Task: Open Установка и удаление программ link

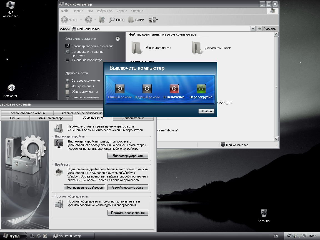Action: (87, 53)
